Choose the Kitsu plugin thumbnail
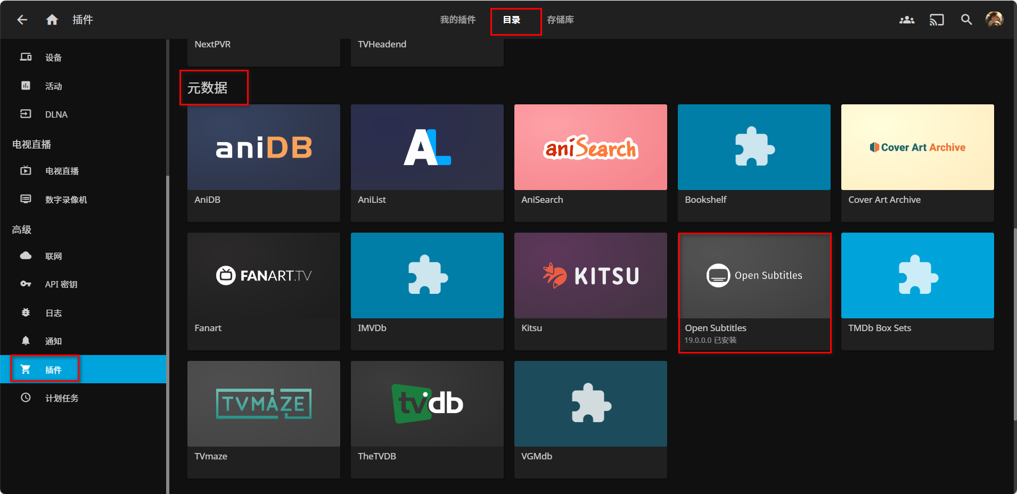1017x494 pixels. click(x=590, y=276)
